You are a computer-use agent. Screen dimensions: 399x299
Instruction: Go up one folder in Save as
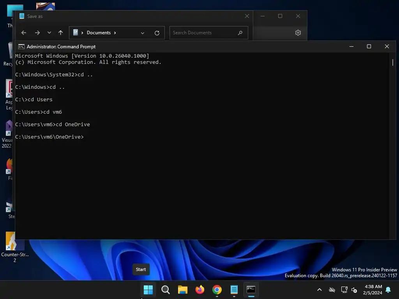tap(60, 33)
